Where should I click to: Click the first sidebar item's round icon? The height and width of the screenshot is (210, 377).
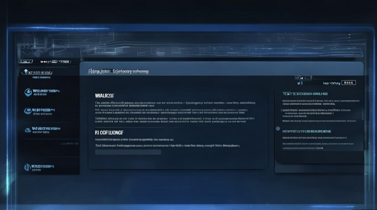(28, 92)
